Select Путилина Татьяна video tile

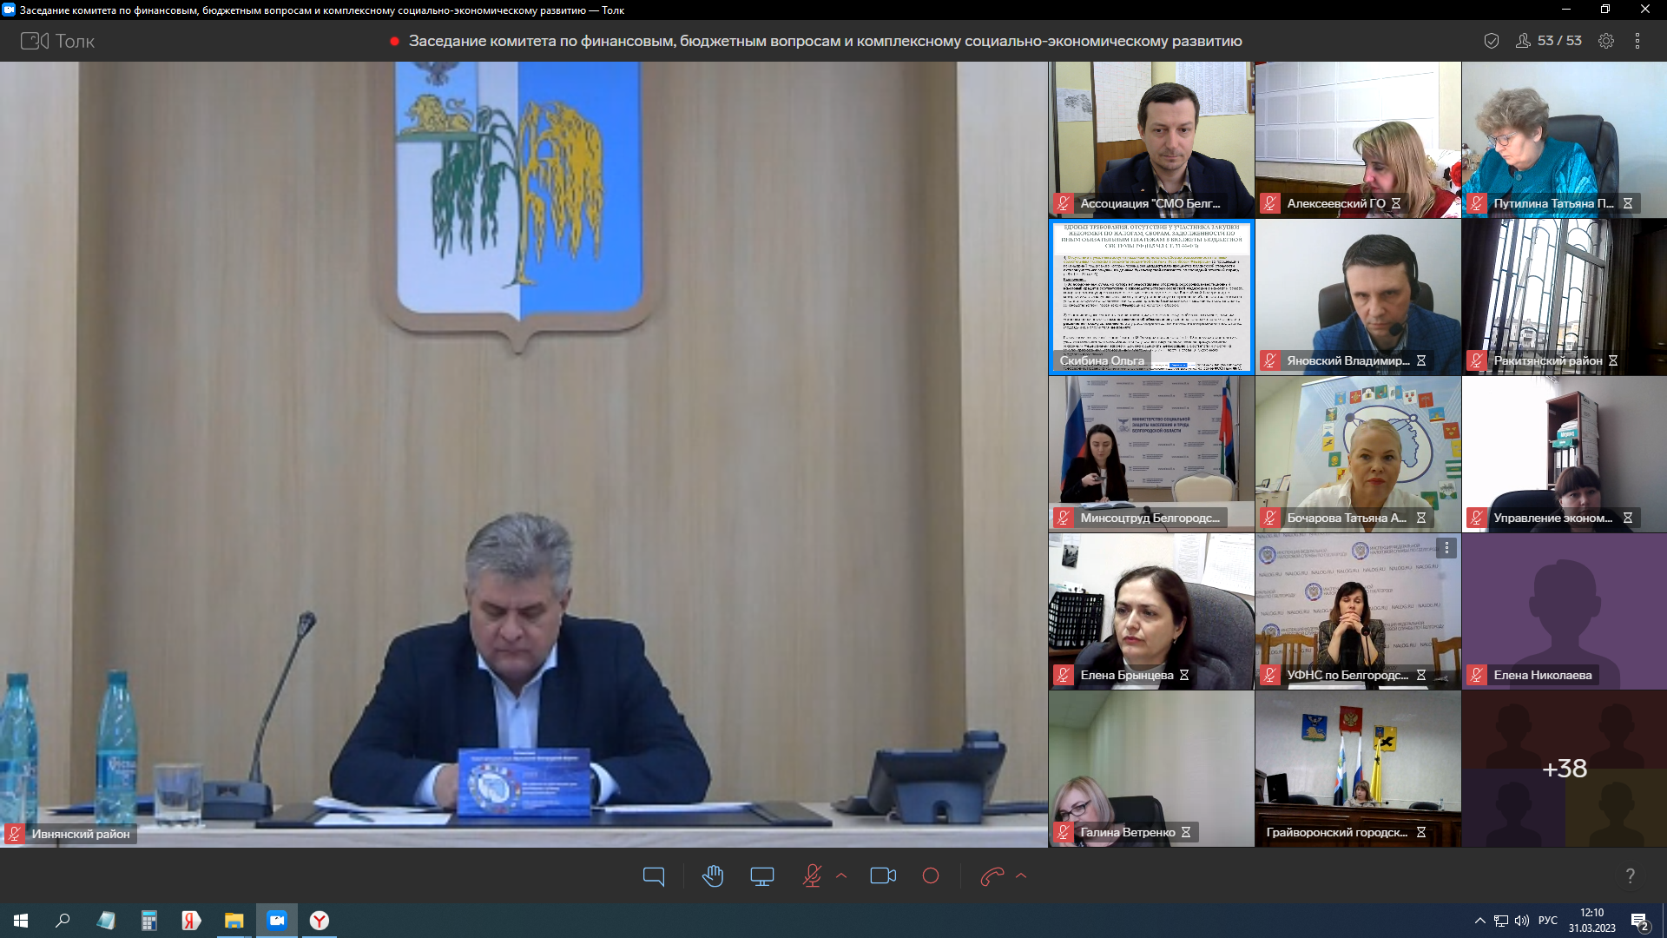[1565, 139]
